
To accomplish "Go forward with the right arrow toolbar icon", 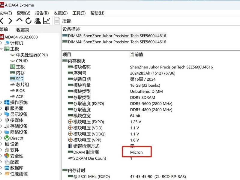I will click(10, 21).
